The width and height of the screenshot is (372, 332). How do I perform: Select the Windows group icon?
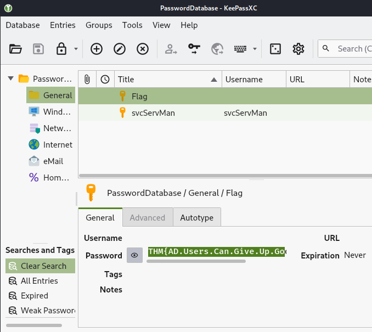pyautogui.click(x=34, y=111)
